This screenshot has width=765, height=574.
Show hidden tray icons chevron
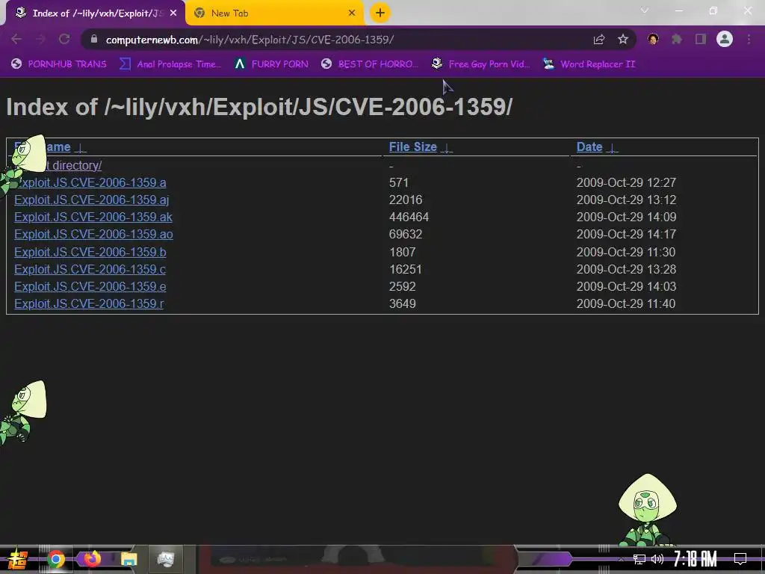(621, 559)
